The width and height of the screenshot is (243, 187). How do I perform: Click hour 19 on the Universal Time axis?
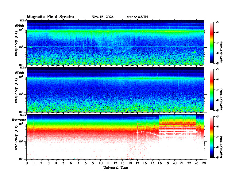167,163
